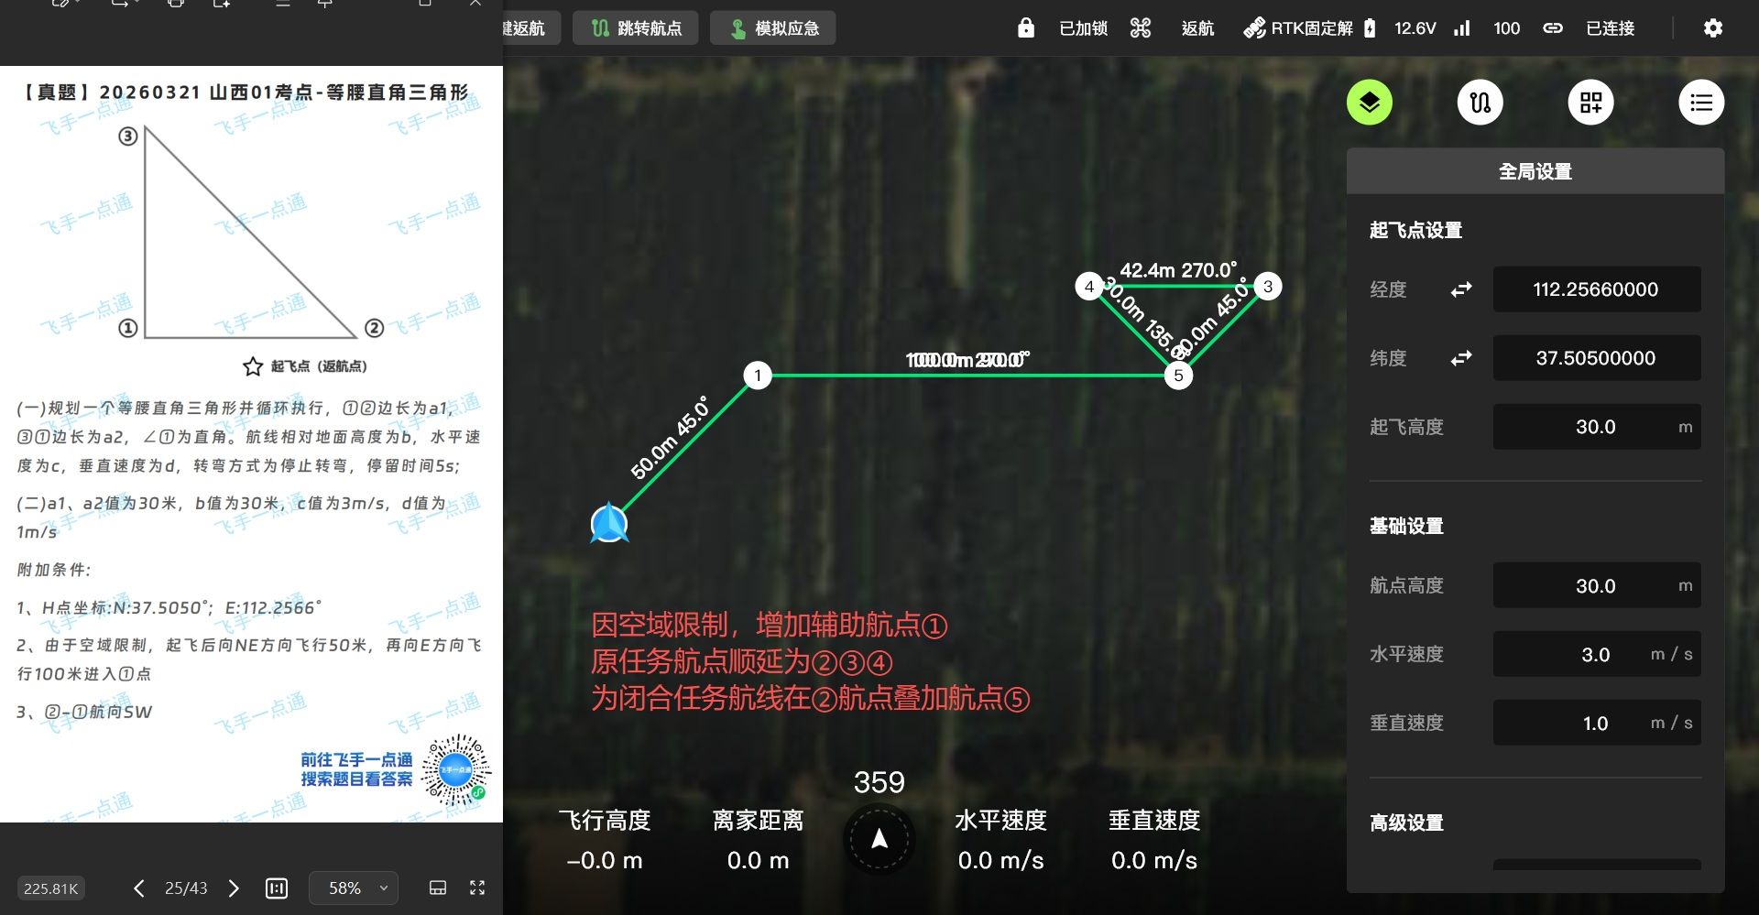The image size is (1759, 915).
Task: Click the drone propeller status icon
Action: 1140,28
